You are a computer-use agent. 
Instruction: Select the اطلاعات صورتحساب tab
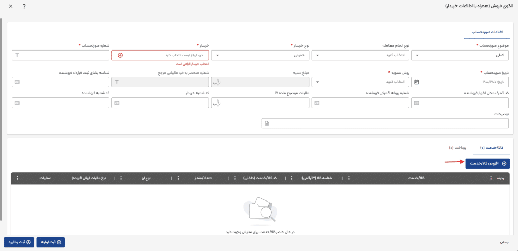[487, 32]
